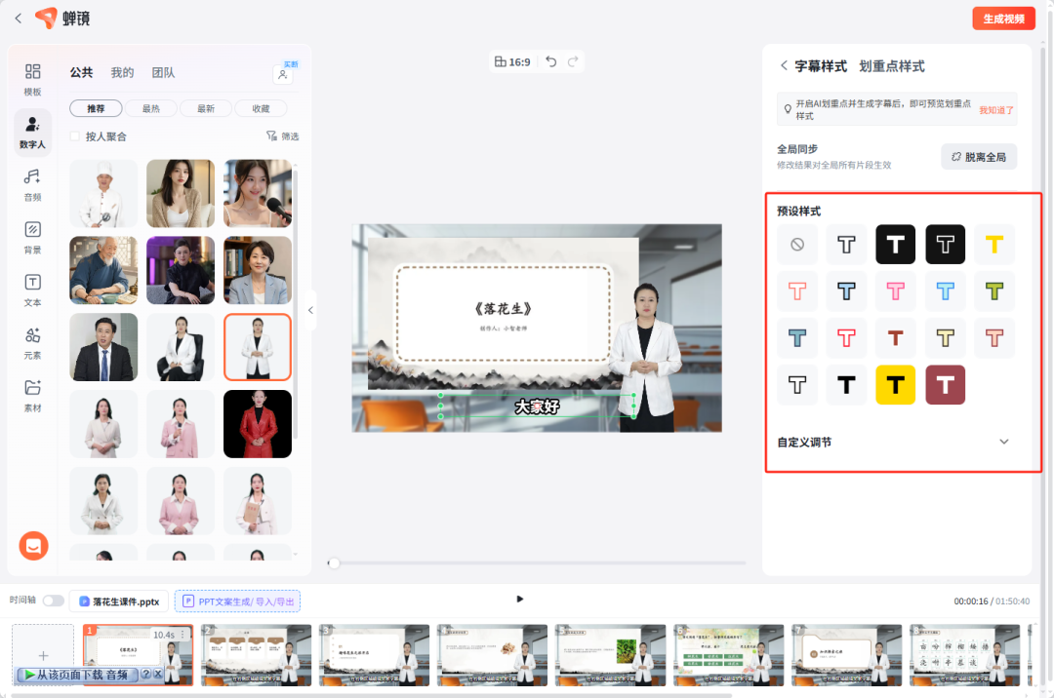The width and height of the screenshot is (1054, 698).
Task: Open the 16:9 aspect ratio dropdown
Action: coord(512,61)
